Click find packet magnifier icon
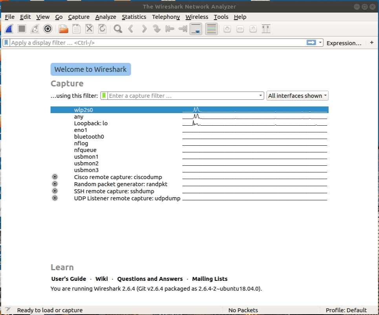Screen dimensions: 379x315 click(x=118, y=29)
